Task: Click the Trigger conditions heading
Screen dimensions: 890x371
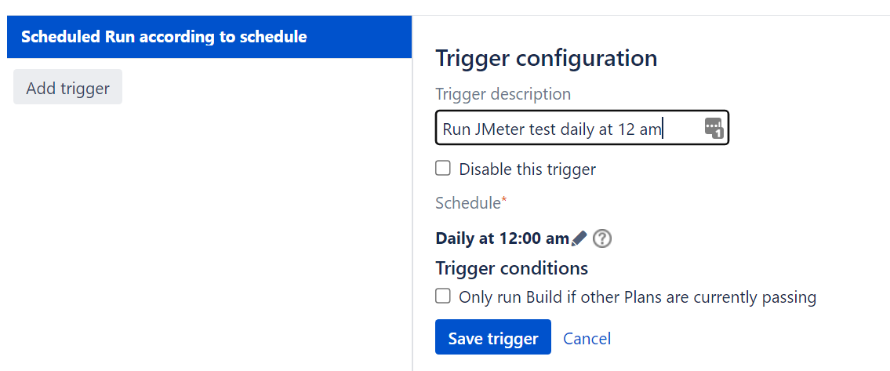Action: pos(511,267)
